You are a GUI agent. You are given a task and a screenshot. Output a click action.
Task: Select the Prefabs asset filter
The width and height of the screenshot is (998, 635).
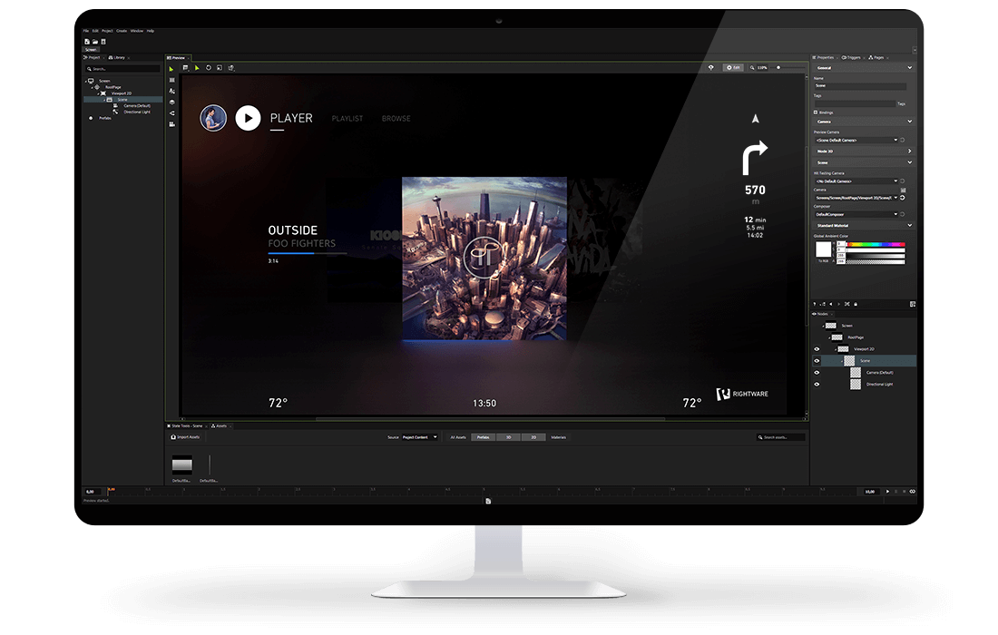coord(484,437)
